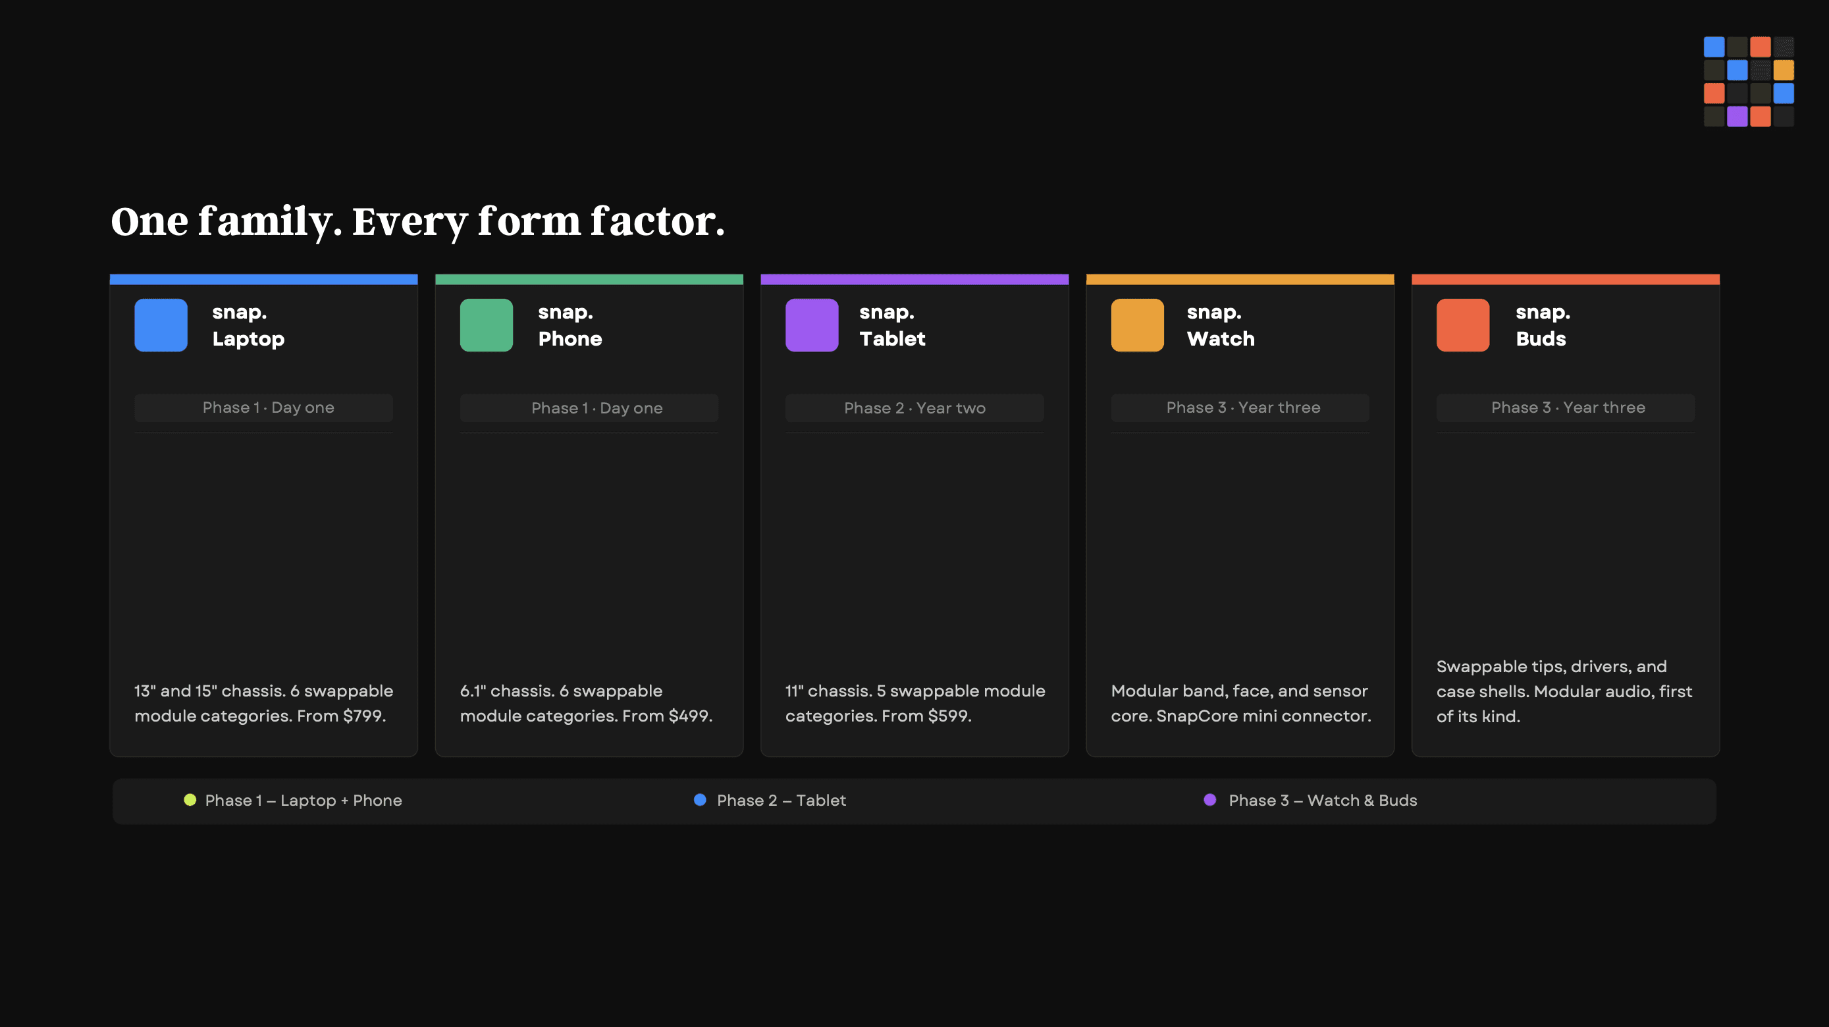The height and width of the screenshot is (1027, 1829).
Task: Click the blue color bar atop Laptop card
Action: (263, 280)
